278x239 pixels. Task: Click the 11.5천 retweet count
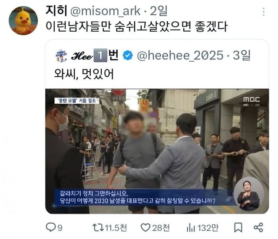[x=116, y=228]
